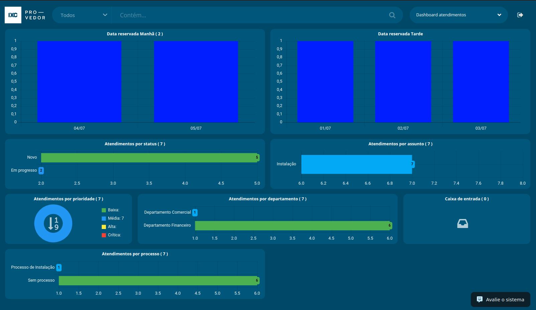The height and width of the screenshot is (310, 536).
Task: Toggle the blue Média legend swatch
Action: coord(104,219)
